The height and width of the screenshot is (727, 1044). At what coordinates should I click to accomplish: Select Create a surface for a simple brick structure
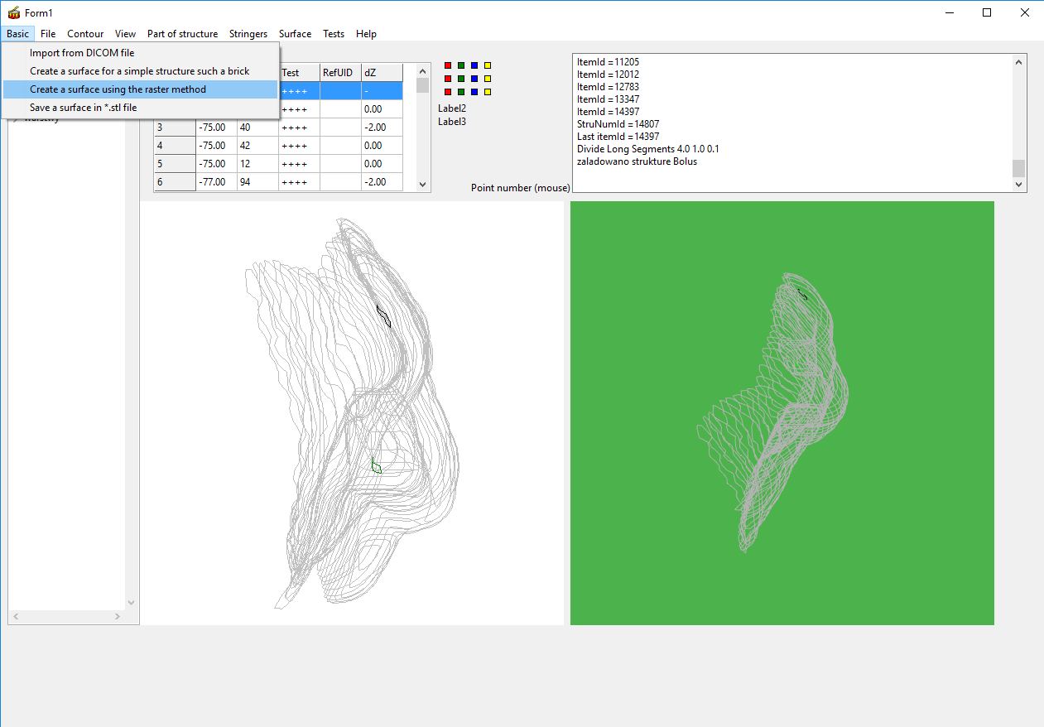[x=139, y=71]
